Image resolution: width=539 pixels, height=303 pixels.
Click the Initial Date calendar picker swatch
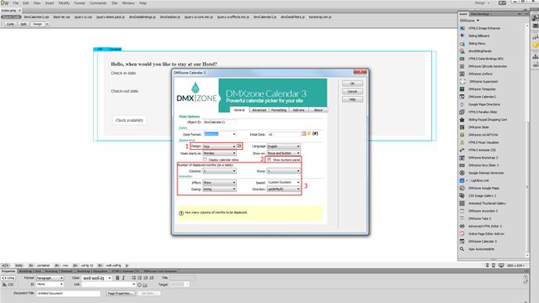(304, 134)
